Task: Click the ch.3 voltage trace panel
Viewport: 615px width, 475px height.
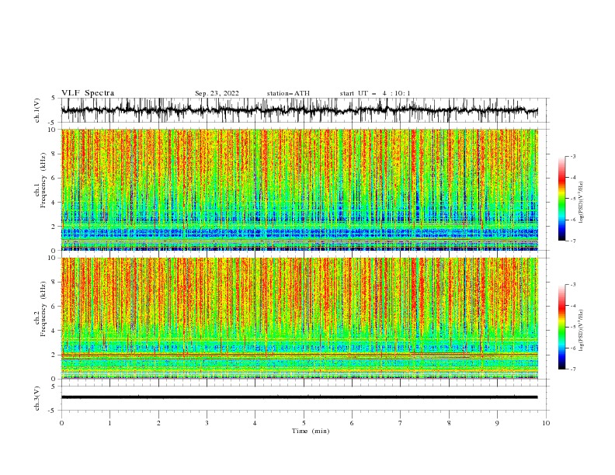Action: click(x=304, y=398)
